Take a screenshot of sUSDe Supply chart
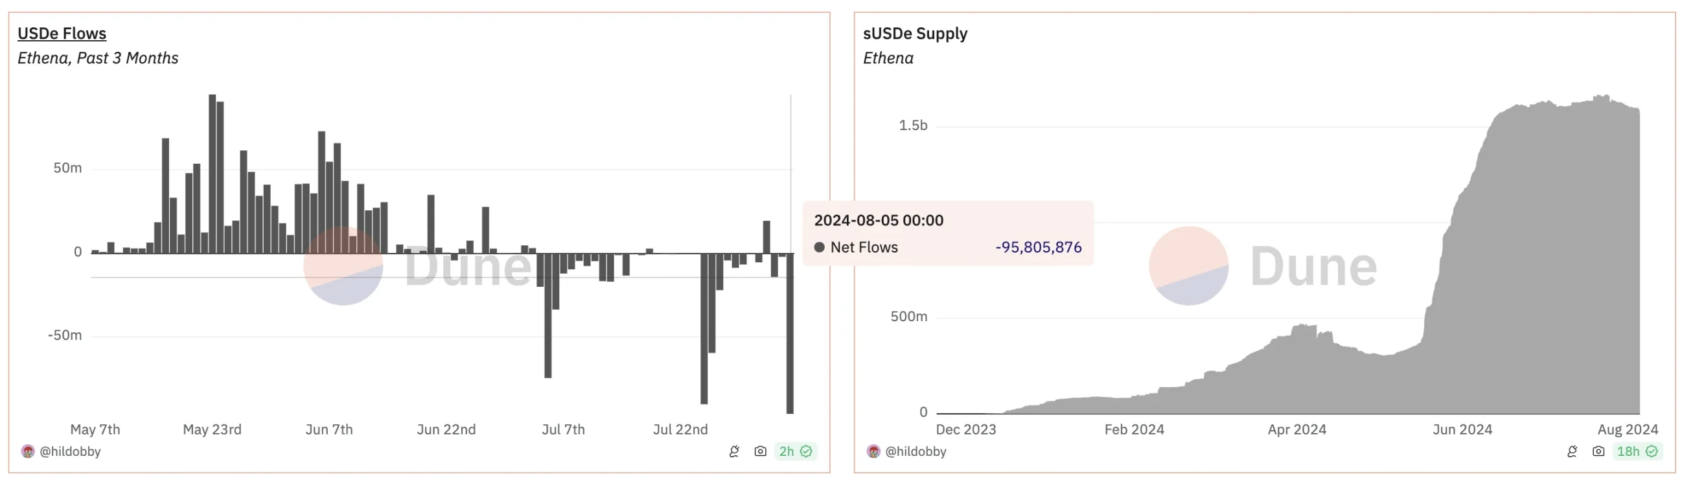Image resolution: width=1682 pixels, height=485 pixels. [1598, 451]
